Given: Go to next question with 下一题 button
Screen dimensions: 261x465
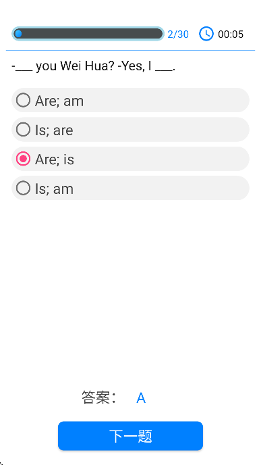Looking at the screenshot, I should click(x=131, y=436).
